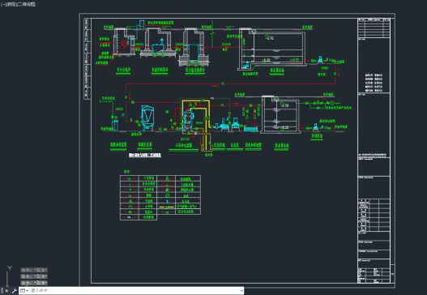This screenshot has height=295, width=427.
Task: Click the bottom command history line
Action: [x=34, y=283]
